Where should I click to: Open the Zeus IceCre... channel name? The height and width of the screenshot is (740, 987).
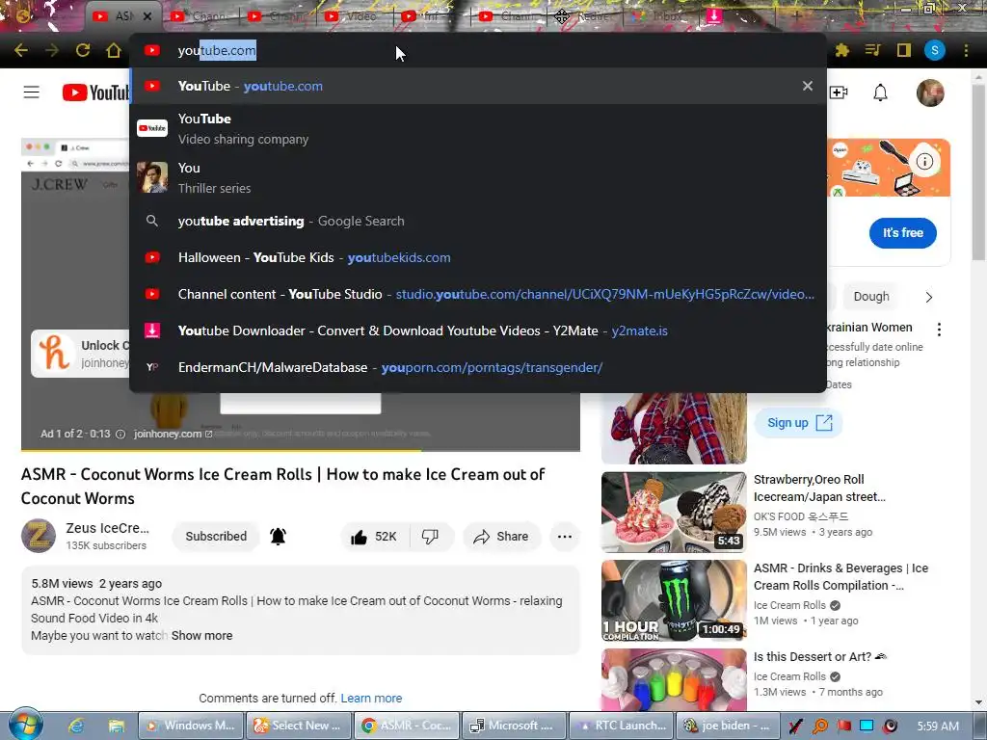(108, 528)
